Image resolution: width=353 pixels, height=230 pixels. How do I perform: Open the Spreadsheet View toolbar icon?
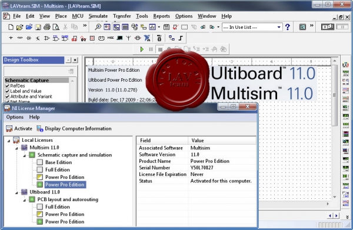coord(125,27)
